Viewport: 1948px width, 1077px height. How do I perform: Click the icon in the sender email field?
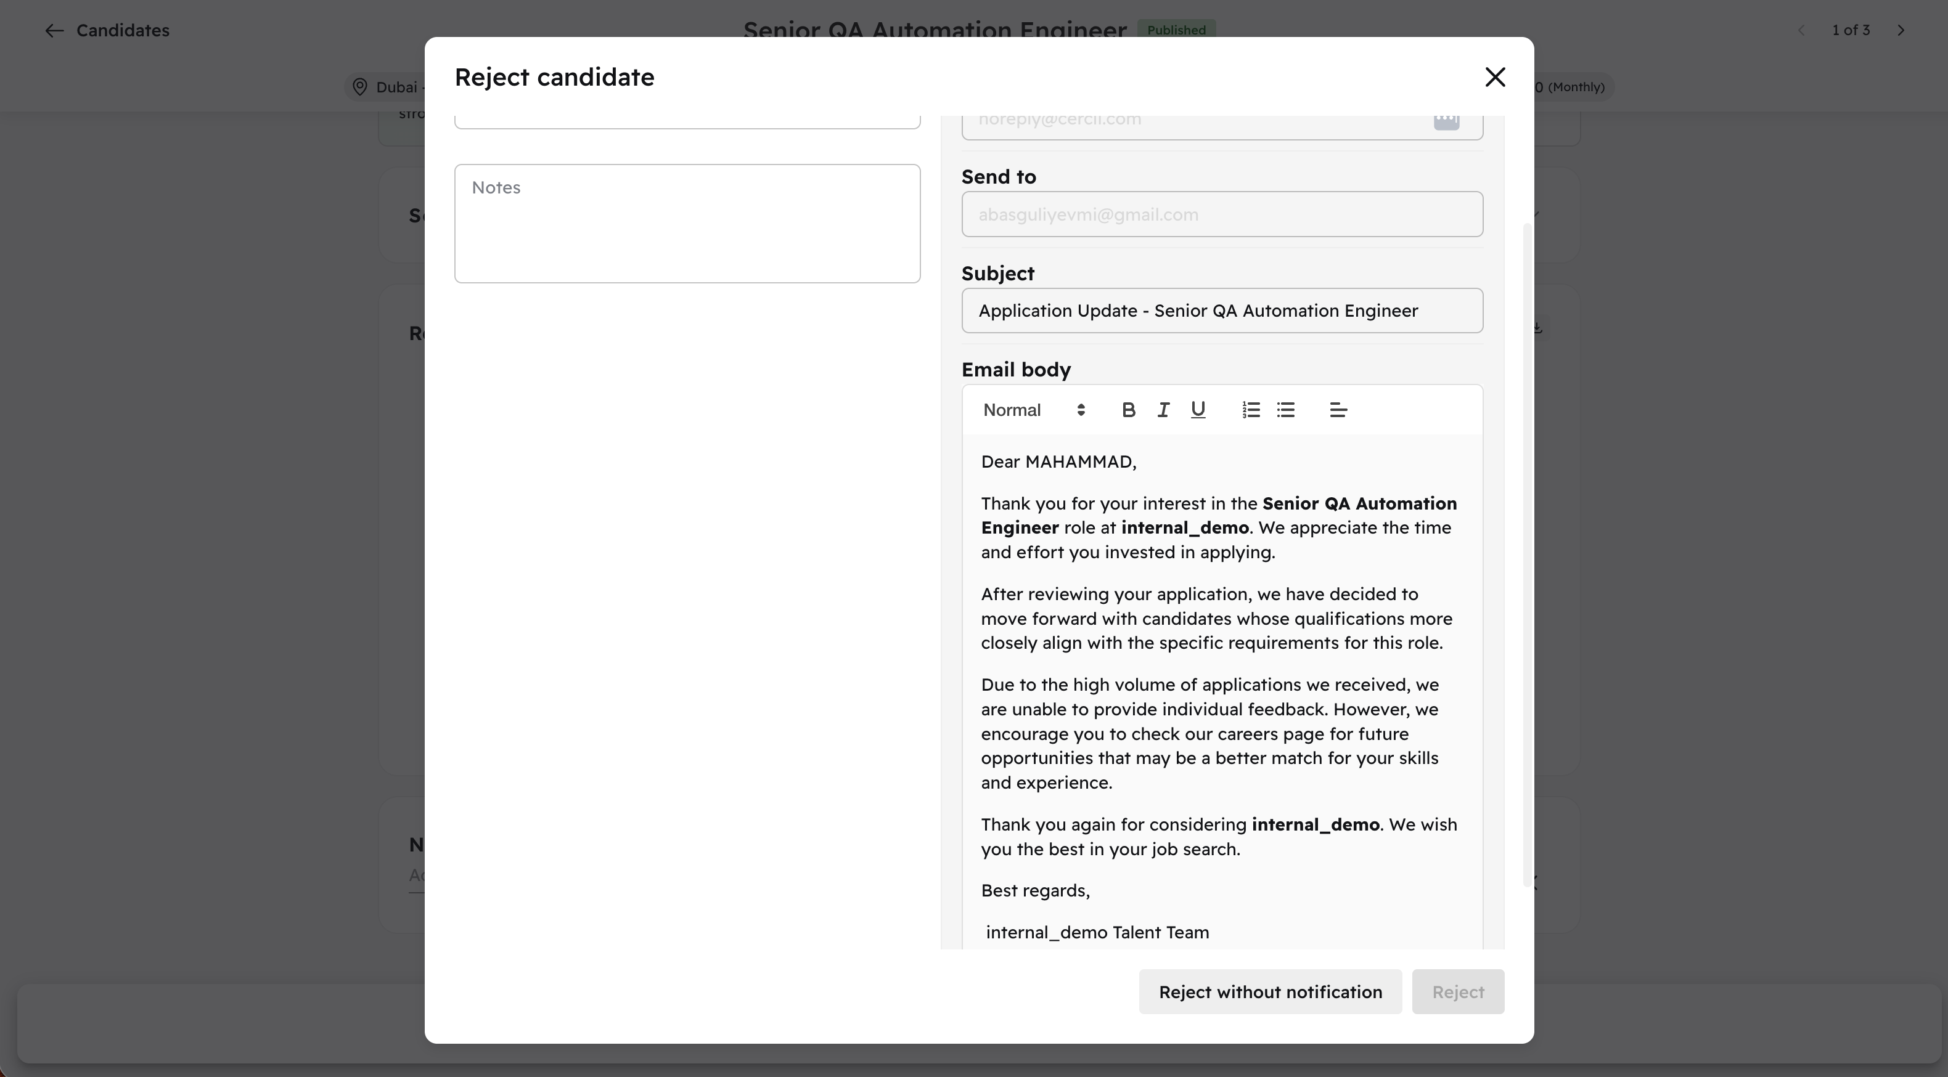[1446, 120]
